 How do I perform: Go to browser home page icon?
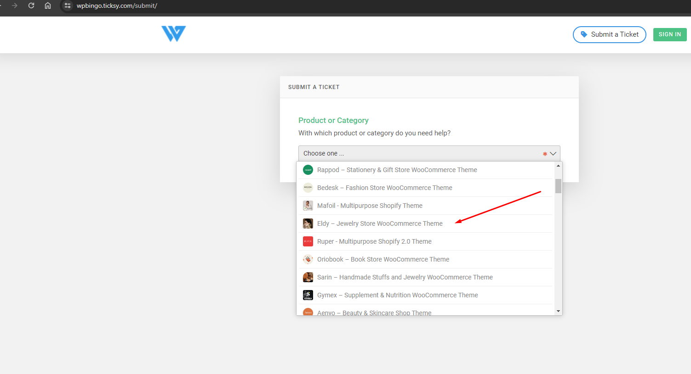pyautogui.click(x=48, y=6)
